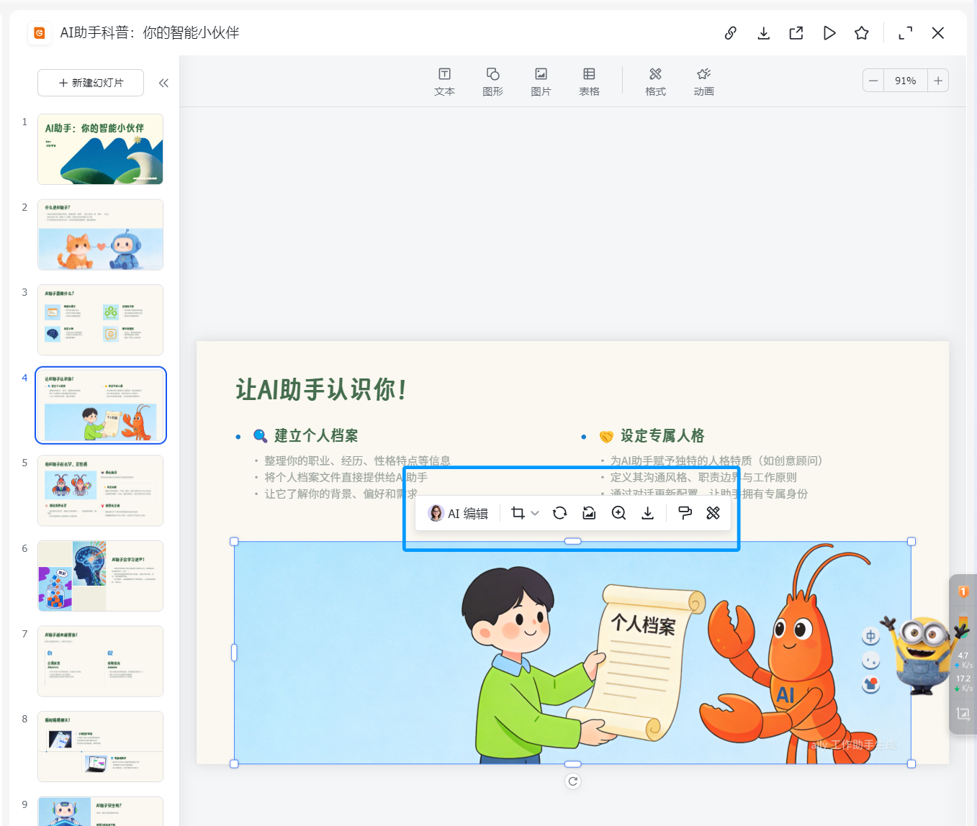Favorite this presentation with the star icon
This screenshot has width=977, height=826.
[x=862, y=33]
